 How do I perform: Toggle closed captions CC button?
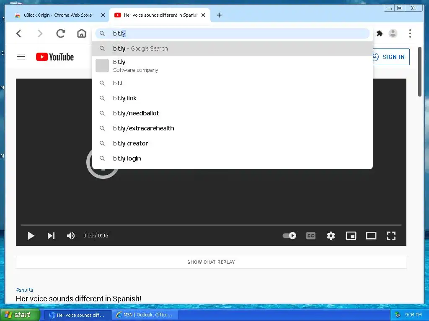click(311, 236)
